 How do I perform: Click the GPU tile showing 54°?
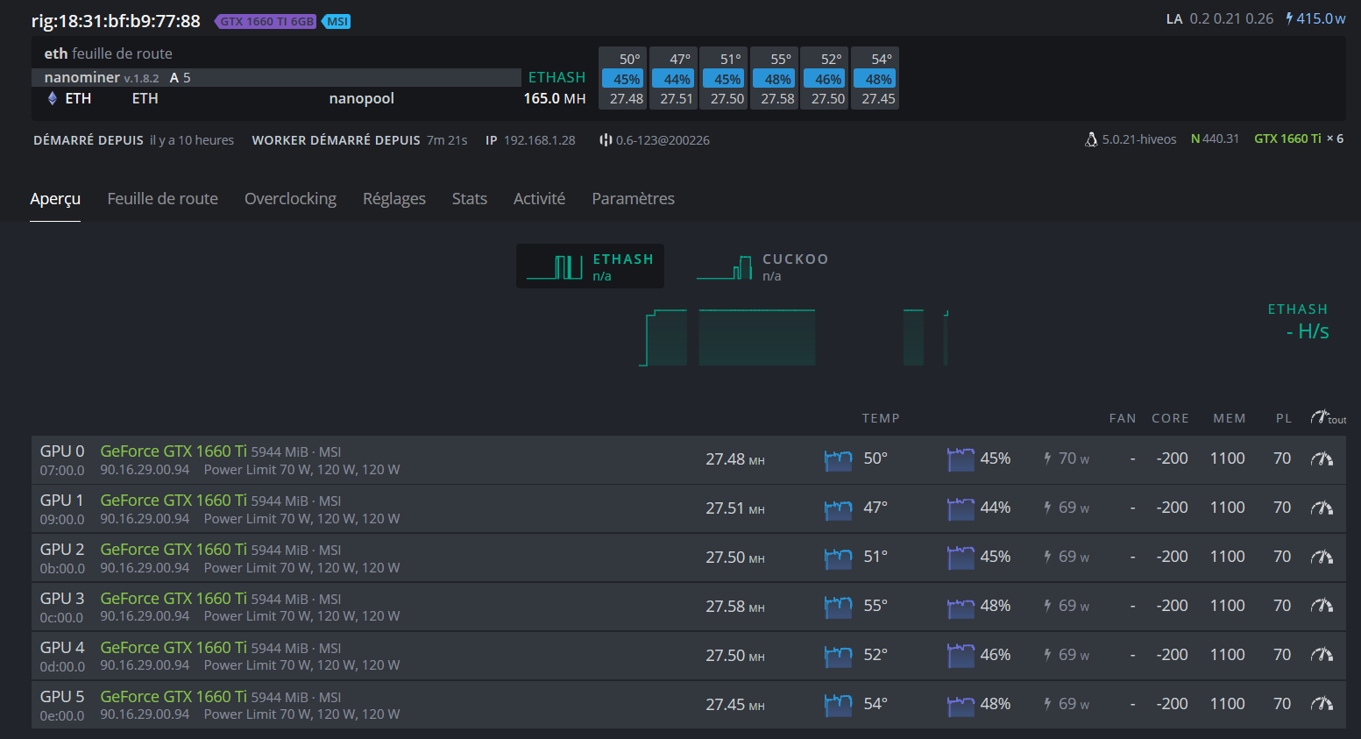tap(875, 78)
